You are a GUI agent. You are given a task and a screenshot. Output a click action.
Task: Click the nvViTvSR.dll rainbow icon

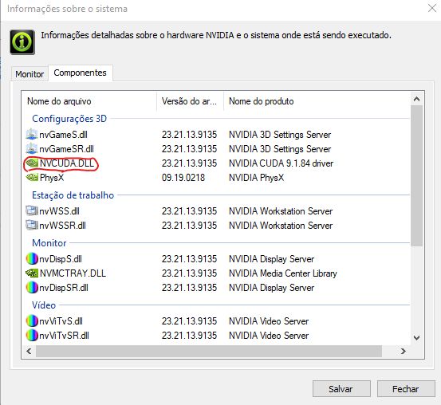[32, 336]
